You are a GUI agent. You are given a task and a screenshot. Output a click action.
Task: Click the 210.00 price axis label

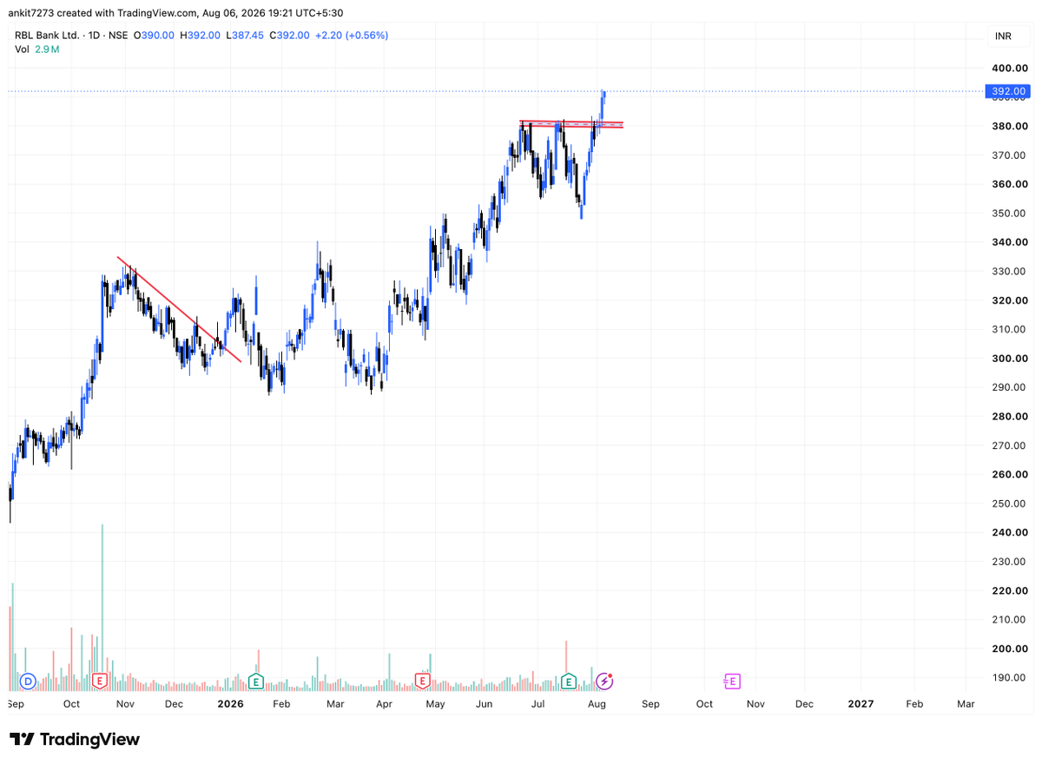click(1010, 620)
